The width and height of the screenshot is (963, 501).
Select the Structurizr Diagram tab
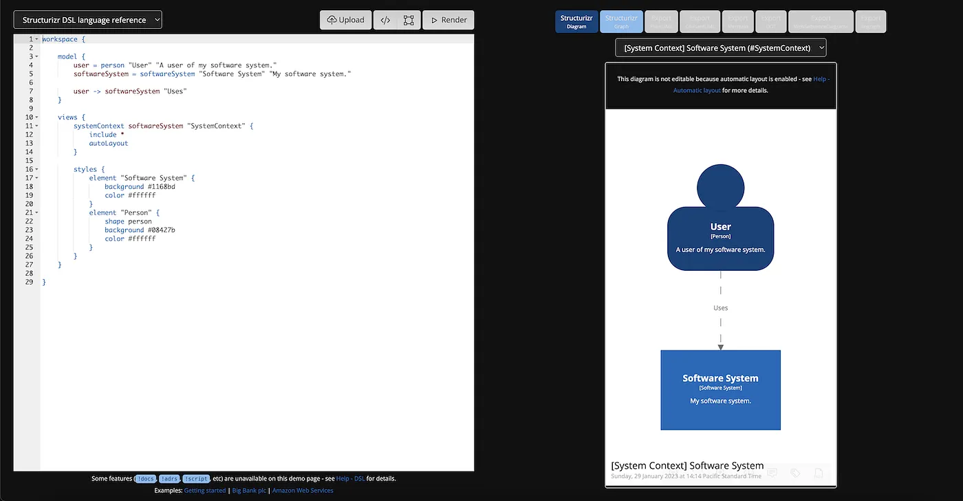click(576, 21)
